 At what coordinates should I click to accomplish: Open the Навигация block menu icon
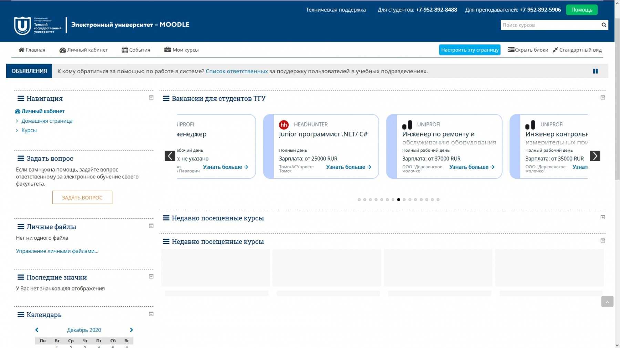pos(21,98)
